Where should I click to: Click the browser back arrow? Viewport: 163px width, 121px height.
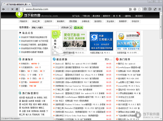4,9
